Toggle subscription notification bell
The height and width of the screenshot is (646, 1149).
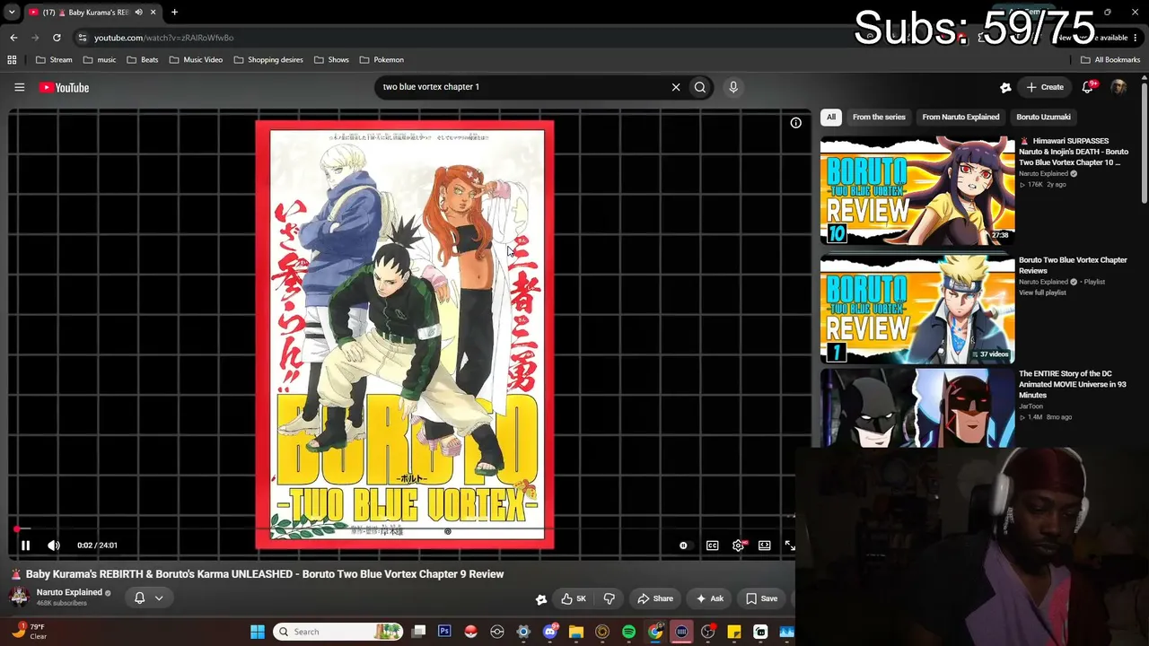click(139, 598)
